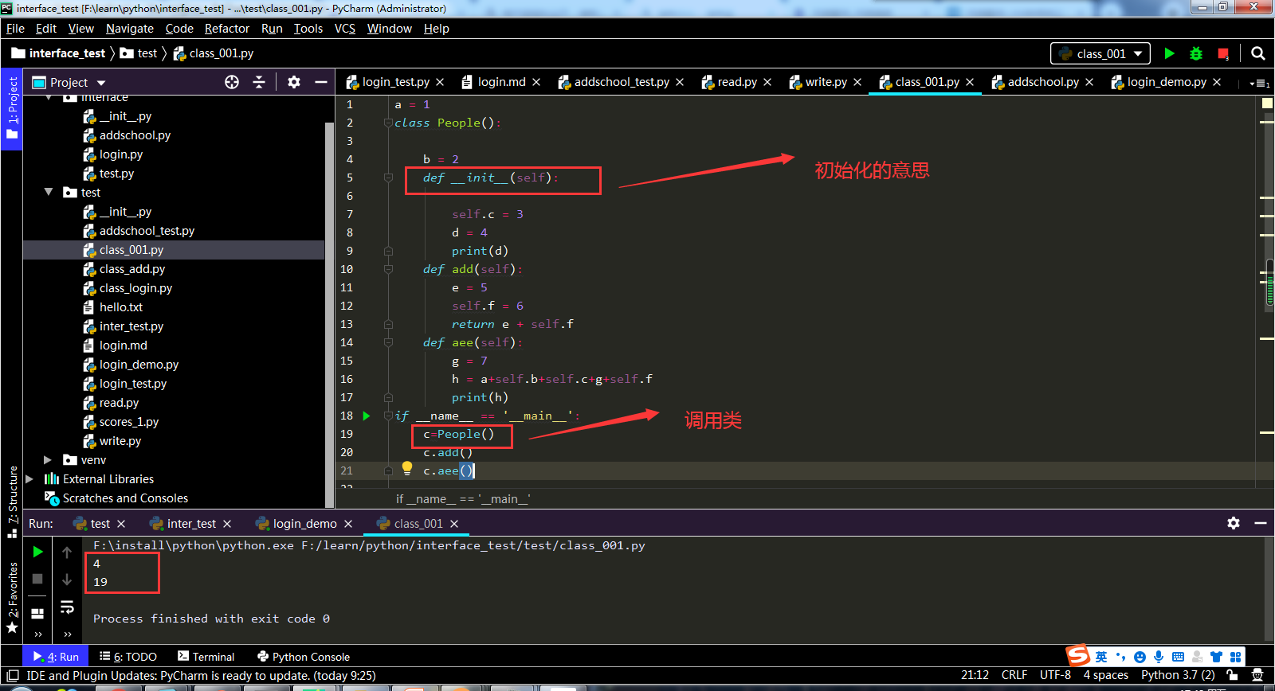Select Scratches and Consoles node
Viewport: 1275px width, 691px height.
tap(125, 498)
